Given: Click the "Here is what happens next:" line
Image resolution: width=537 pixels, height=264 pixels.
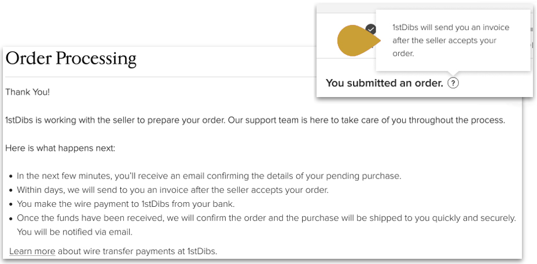Looking at the screenshot, I should 61,148.
